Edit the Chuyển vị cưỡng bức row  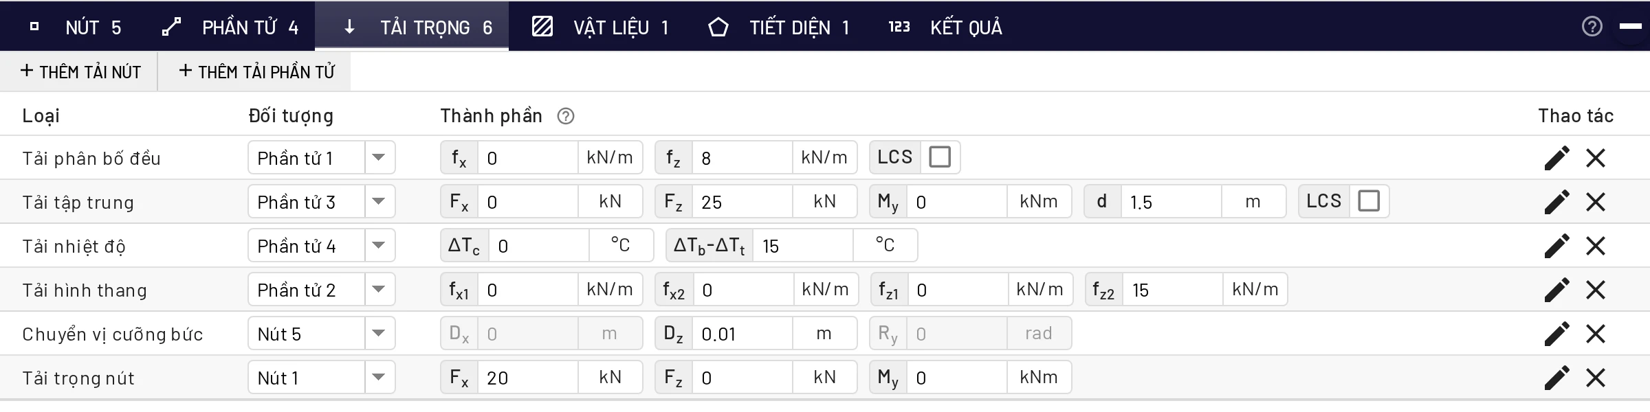coord(1556,334)
